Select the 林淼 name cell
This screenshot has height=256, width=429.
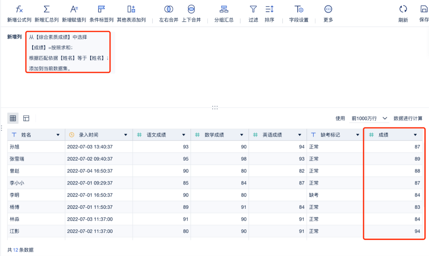(x=36, y=219)
